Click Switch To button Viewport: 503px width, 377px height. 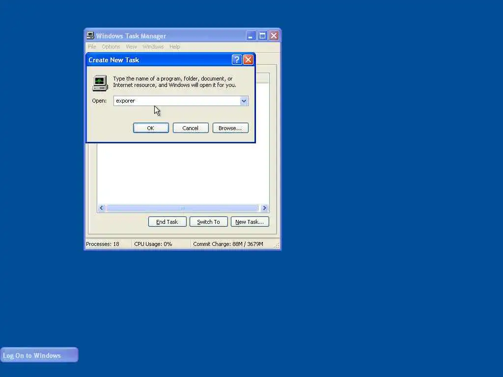[208, 222]
